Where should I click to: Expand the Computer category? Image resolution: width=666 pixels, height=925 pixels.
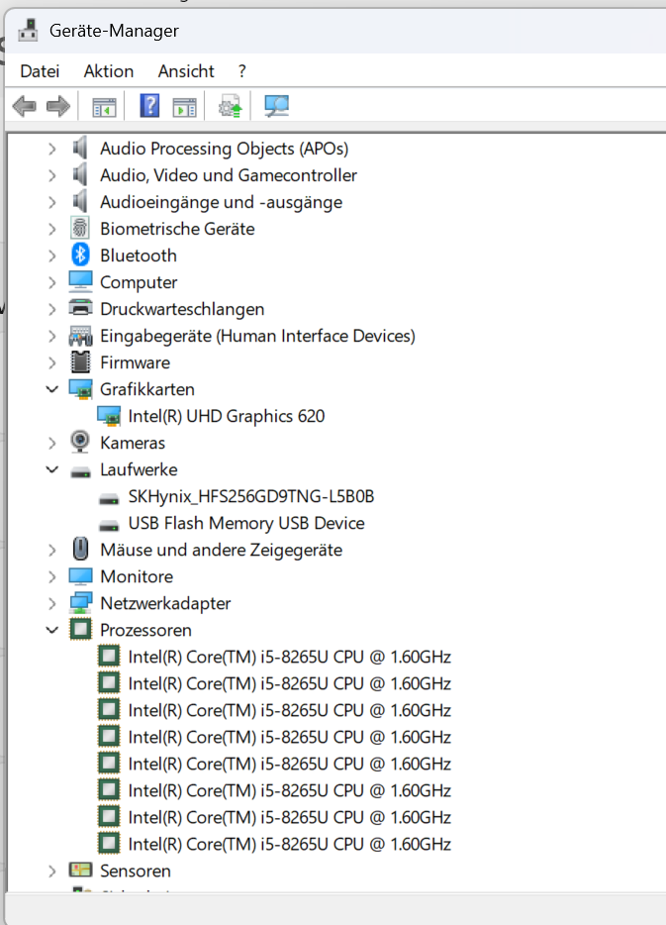click(52, 282)
